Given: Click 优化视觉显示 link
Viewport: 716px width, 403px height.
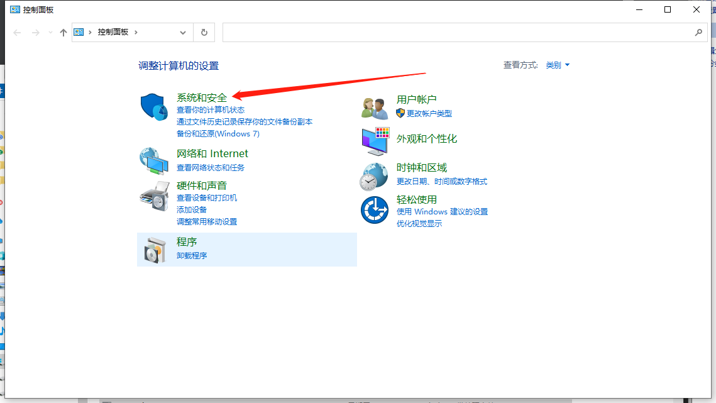Looking at the screenshot, I should 419,223.
